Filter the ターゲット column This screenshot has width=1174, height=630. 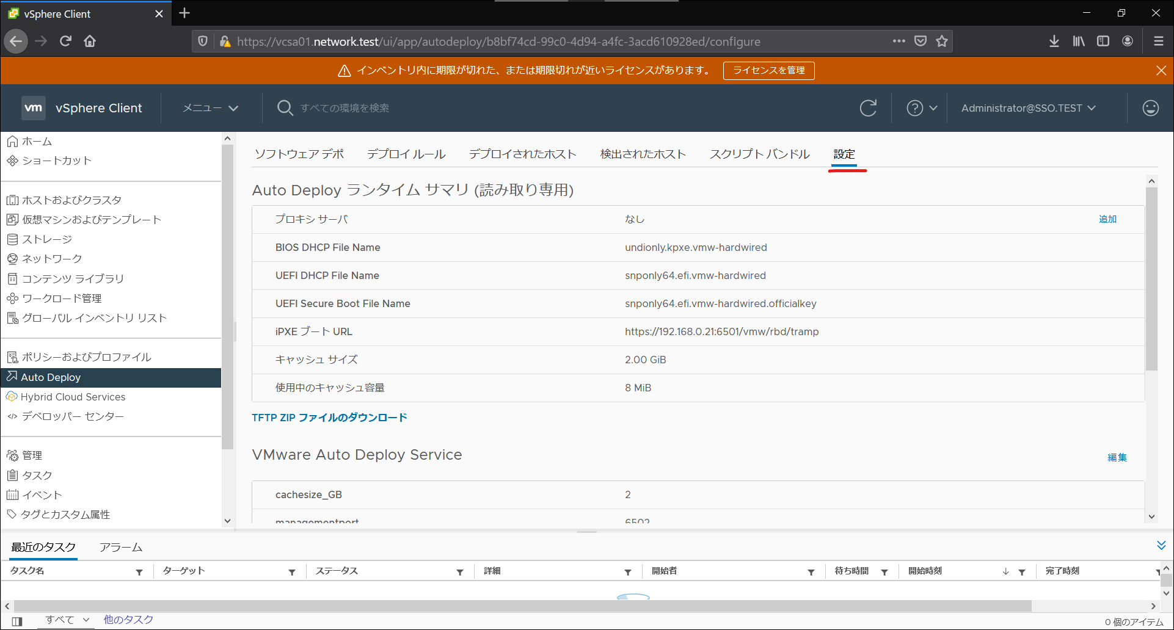coord(292,572)
